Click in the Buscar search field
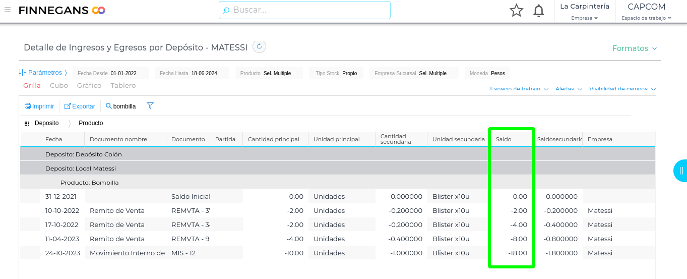Viewport: 687px width, 279px height. click(x=304, y=10)
